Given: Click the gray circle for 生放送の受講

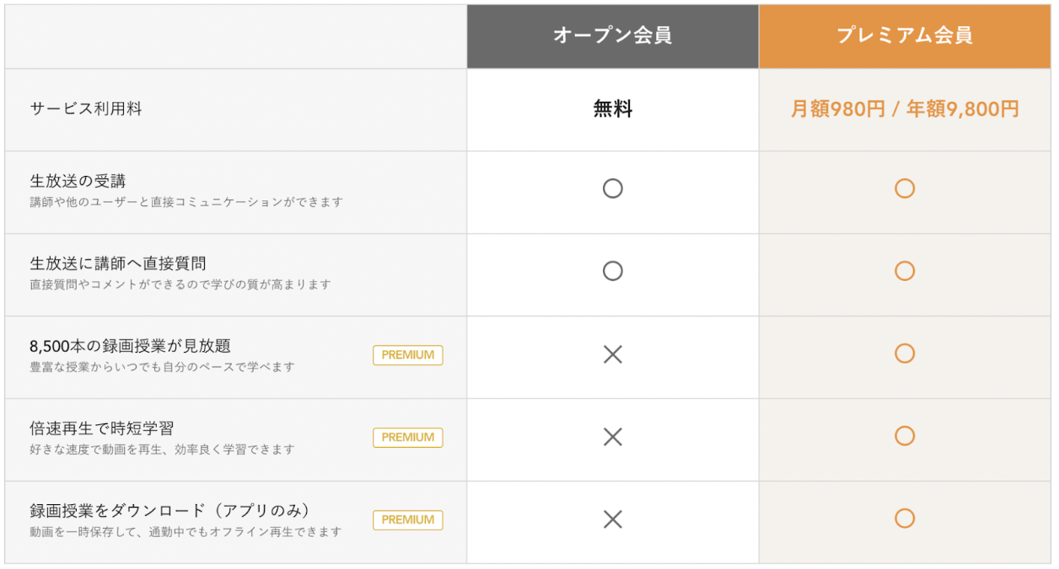Looking at the screenshot, I should click(x=612, y=189).
